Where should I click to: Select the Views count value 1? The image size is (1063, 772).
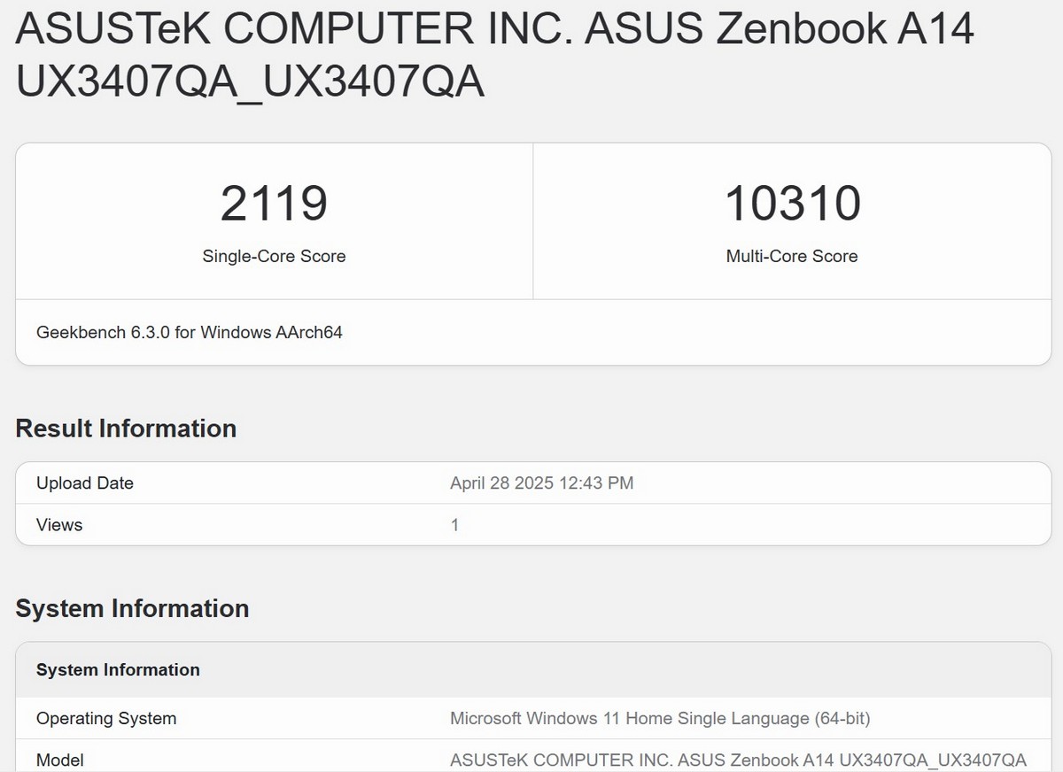(x=454, y=525)
